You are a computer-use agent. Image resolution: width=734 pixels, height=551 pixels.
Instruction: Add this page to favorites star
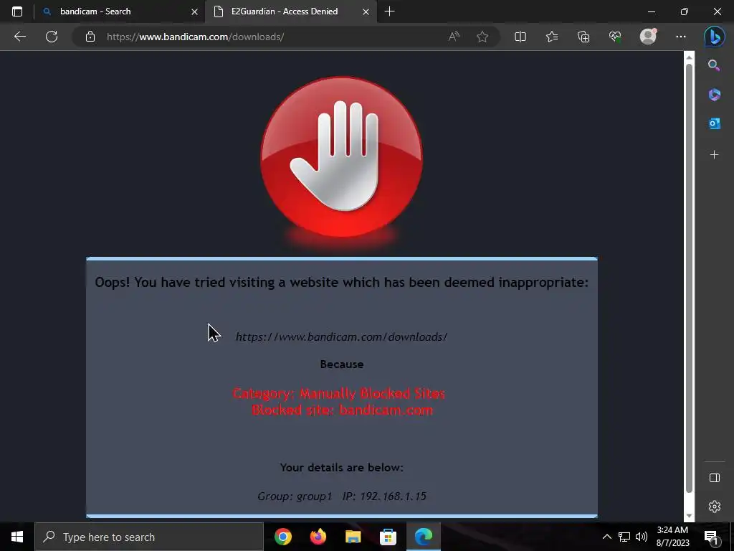point(482,37)
